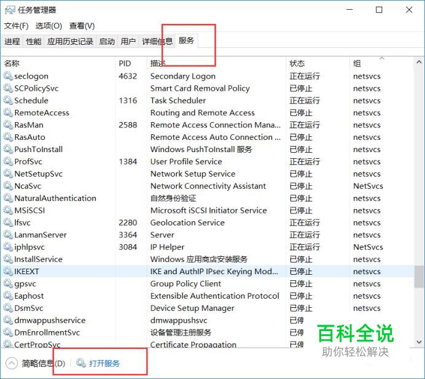
Task: Switch to the 启动 tab
Action: [x=107, y=41]
